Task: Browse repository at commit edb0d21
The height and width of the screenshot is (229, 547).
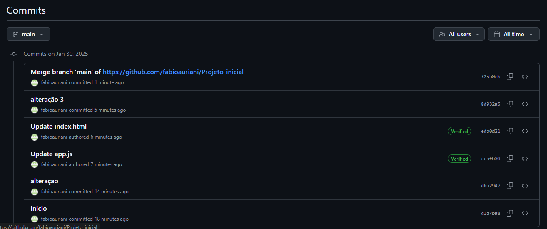Action: (x=525, y=131)
